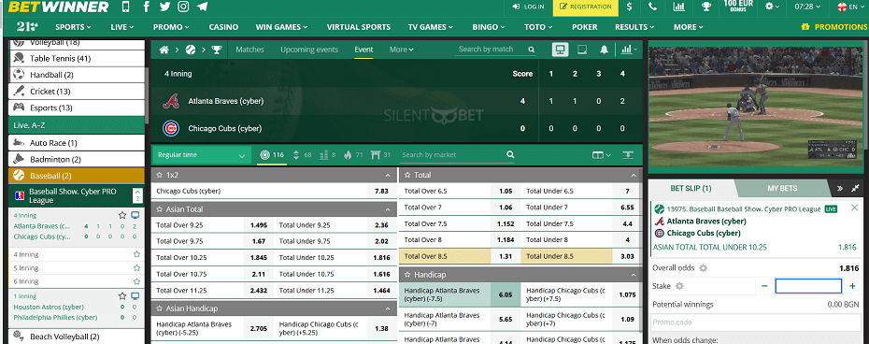Click the magnifier in Search by market
Screen dimensions: 869x344
click(510, 155)
